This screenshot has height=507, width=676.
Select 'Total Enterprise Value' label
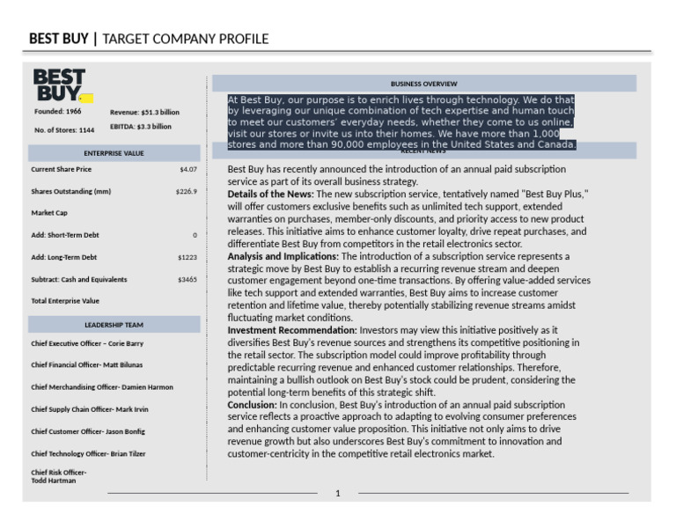tap(65, 301)
